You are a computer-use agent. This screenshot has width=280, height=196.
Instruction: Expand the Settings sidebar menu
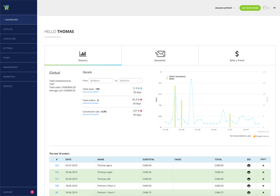pyautogui.click(x=18, y=48)
